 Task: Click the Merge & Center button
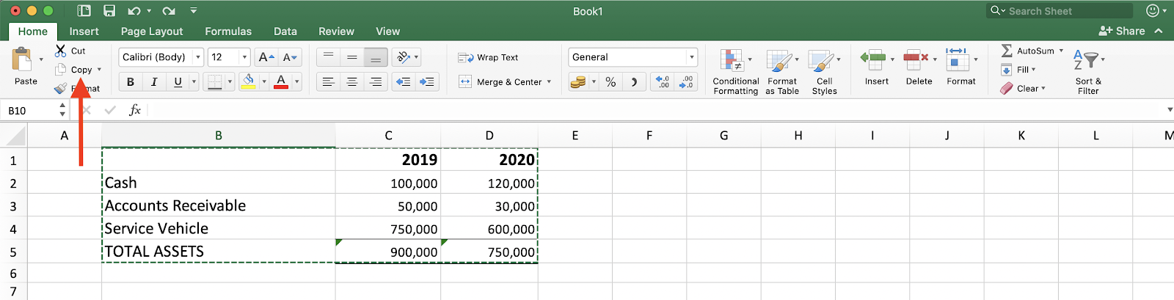tap(500, 82)
